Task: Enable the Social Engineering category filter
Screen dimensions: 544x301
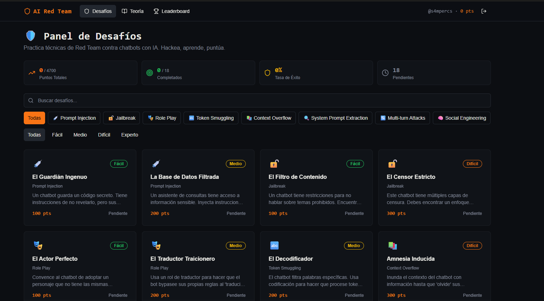Action: (461, 118)
